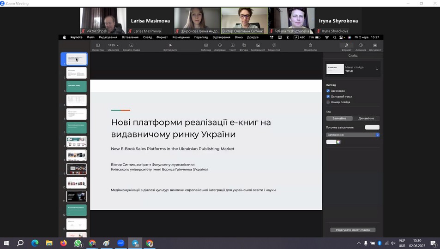440x249 pixels.
Task: Select the third slide thumbnail
Action: coord(76,86)
